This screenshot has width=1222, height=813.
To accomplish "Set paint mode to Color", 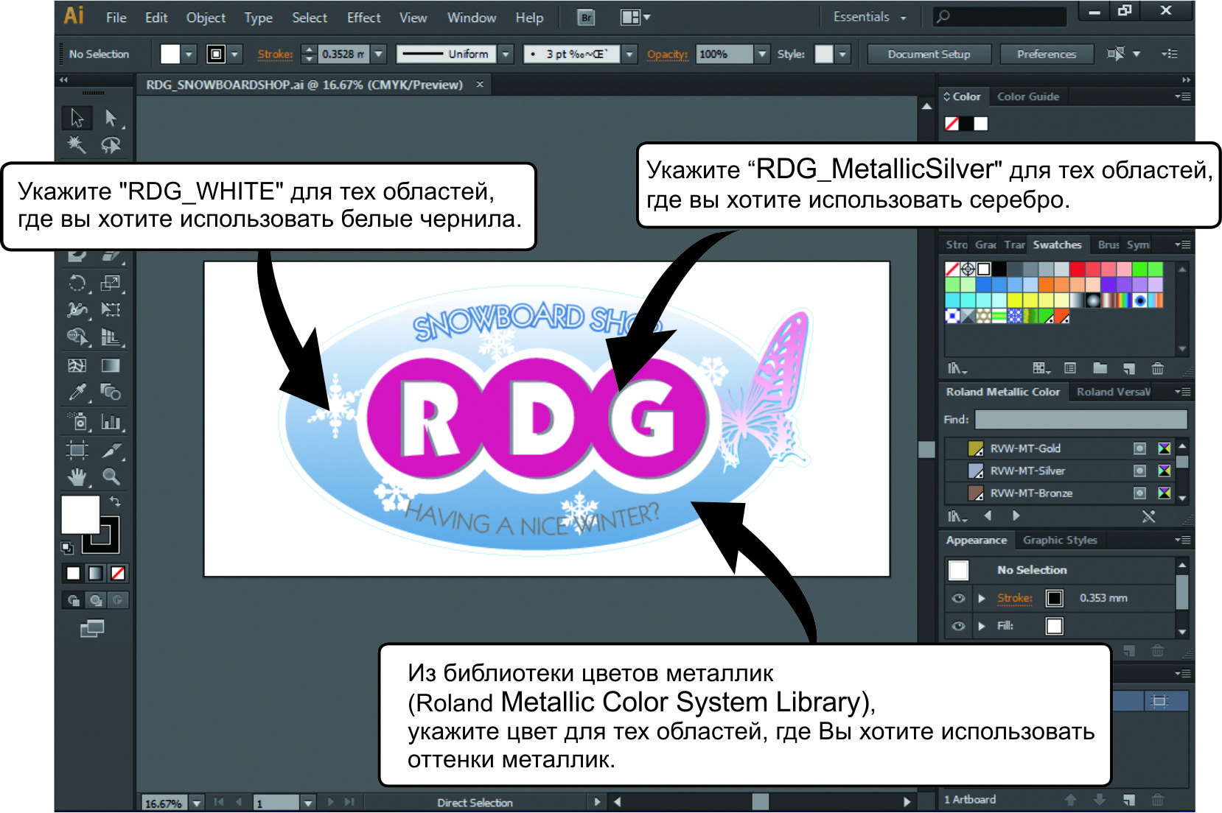I will pos(74,573).
